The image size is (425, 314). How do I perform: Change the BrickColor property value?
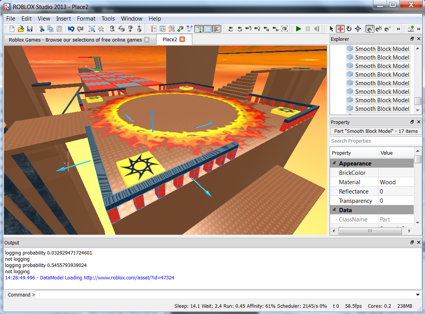(396, 173)
